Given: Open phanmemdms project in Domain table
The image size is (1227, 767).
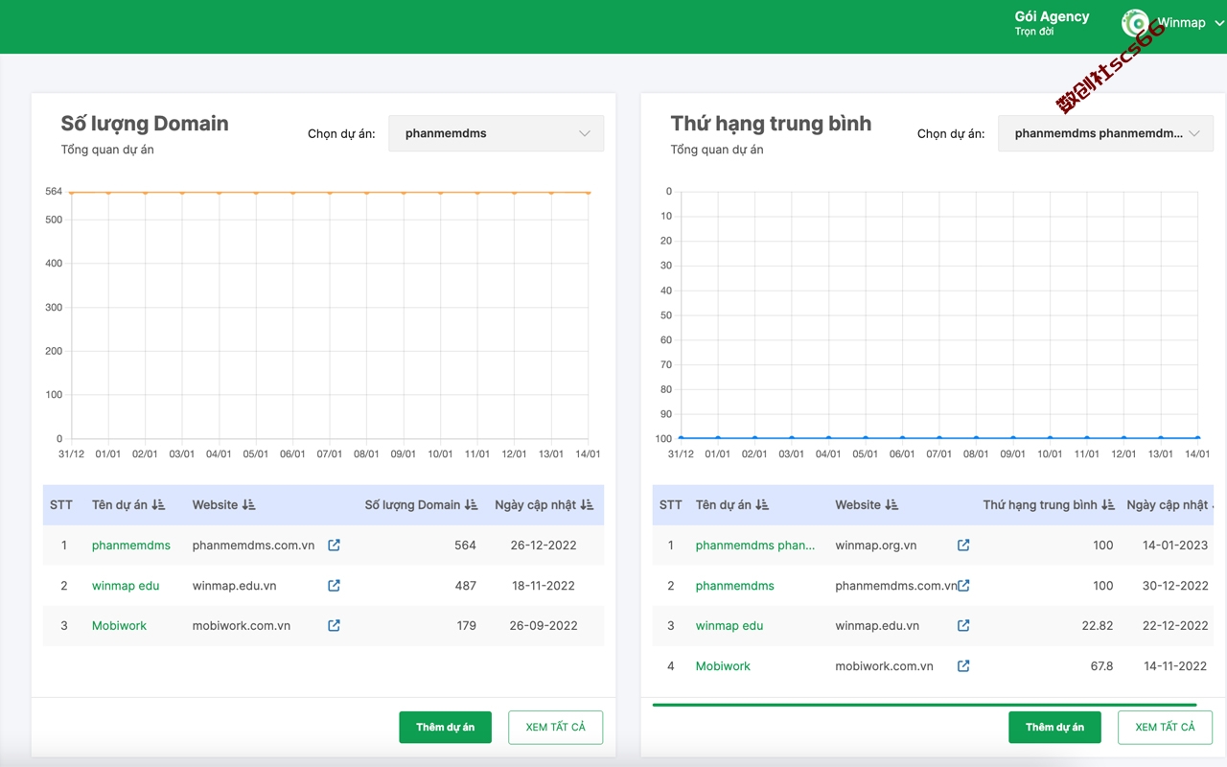Looking at the screenshot, I should coord(131,545).
